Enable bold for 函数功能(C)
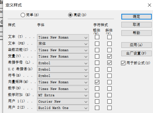153x113 pixels. 97,50
